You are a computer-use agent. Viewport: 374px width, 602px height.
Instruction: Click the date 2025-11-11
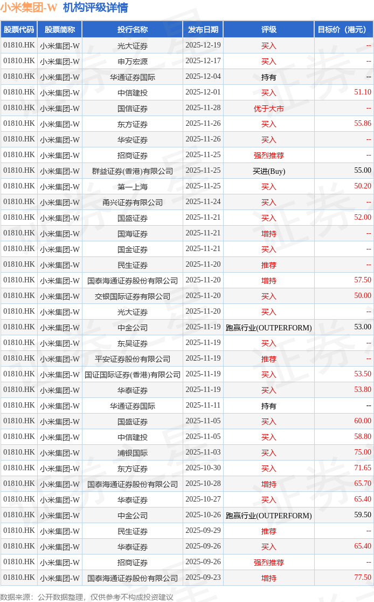click(203, 405)
